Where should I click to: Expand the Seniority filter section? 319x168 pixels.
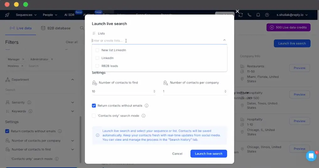click(73, 102)
